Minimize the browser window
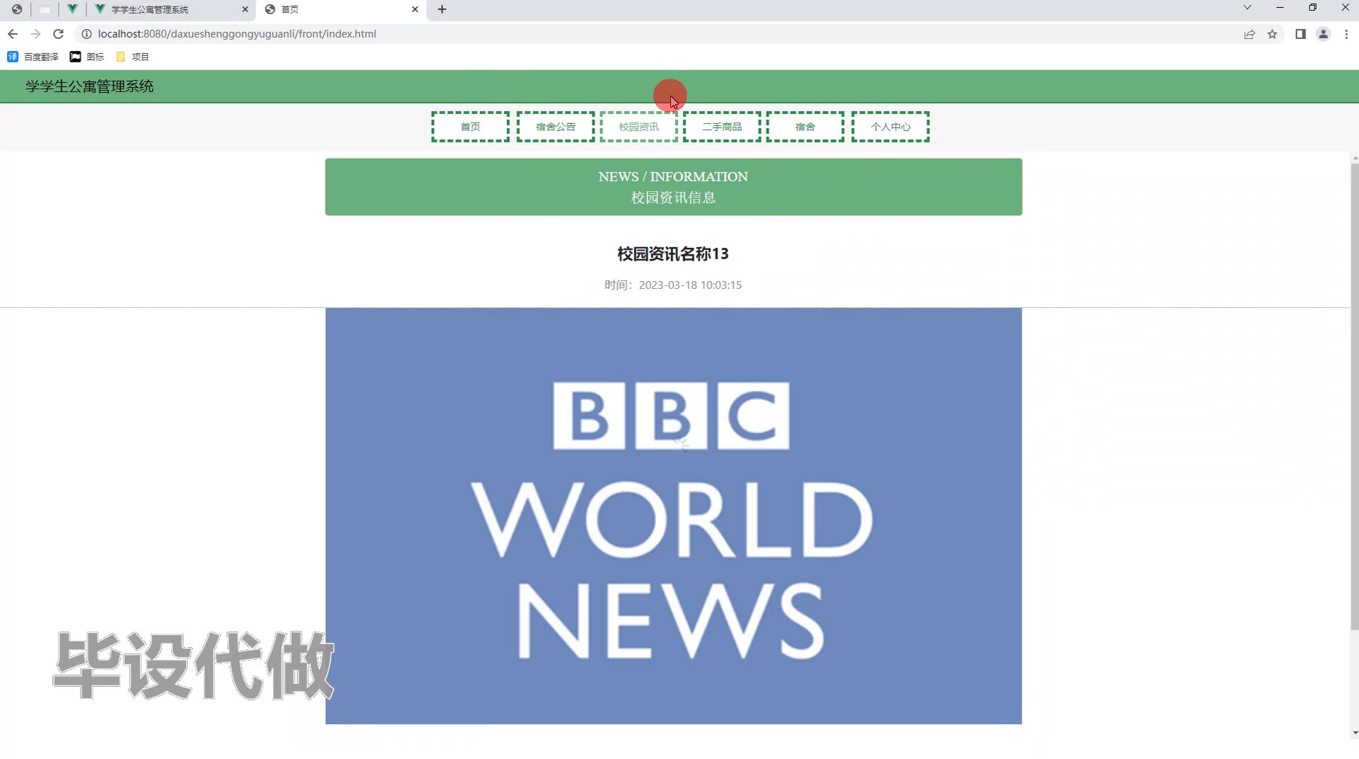Viewport: 1359px width, 759px height. point(1280,8)
